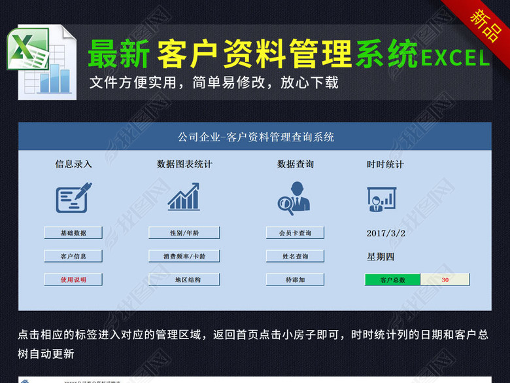Click the 数据图表统计 section heading
Image resolution: width=510 pixels, height=383 pixels.
[184, 164]
